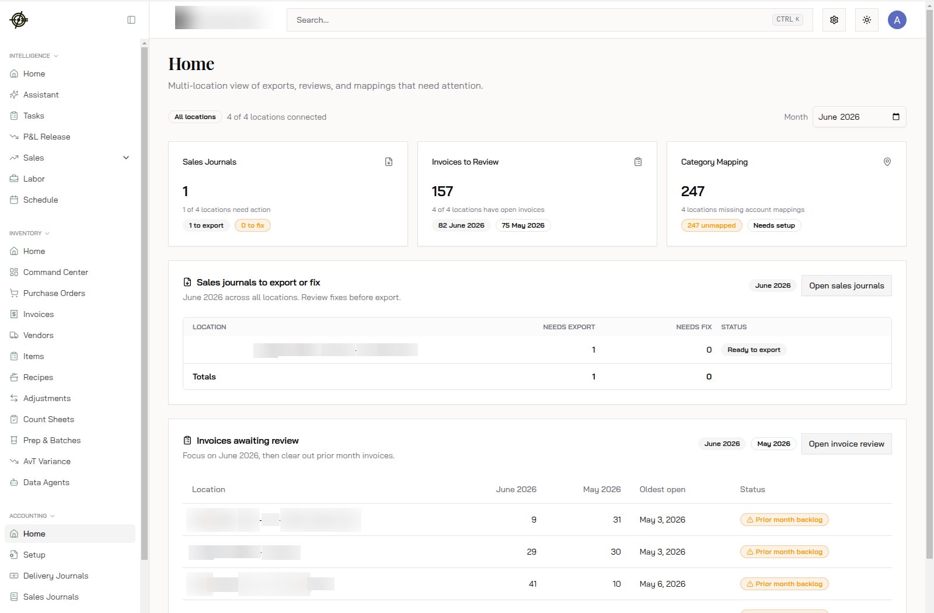Open Tasks clipboard icon
This screenshot has width=934, height=613.
click(14, 116)
